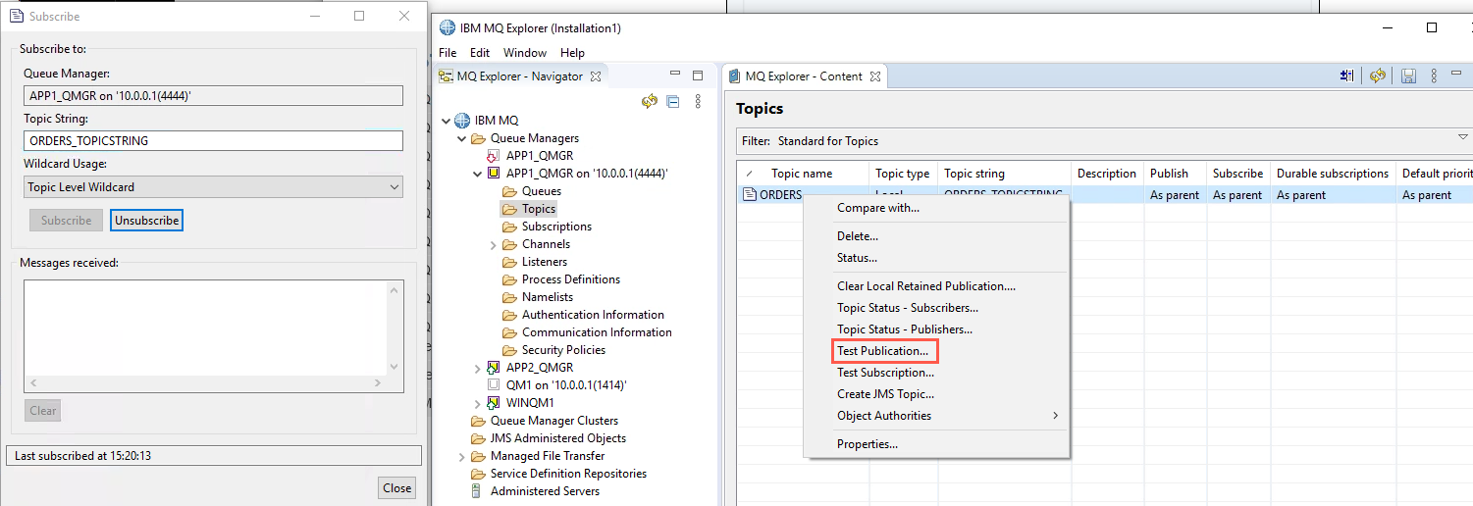Screen dimensions: 1473x506
Task: Close the MQ Explorer - Navigator tab
Action: pos(595,76)
